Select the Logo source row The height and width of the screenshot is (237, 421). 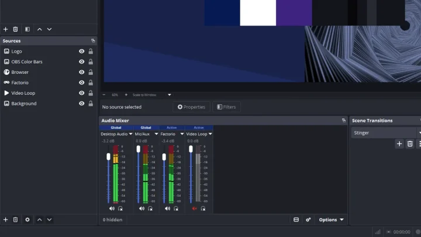click(x=49, y=51)
